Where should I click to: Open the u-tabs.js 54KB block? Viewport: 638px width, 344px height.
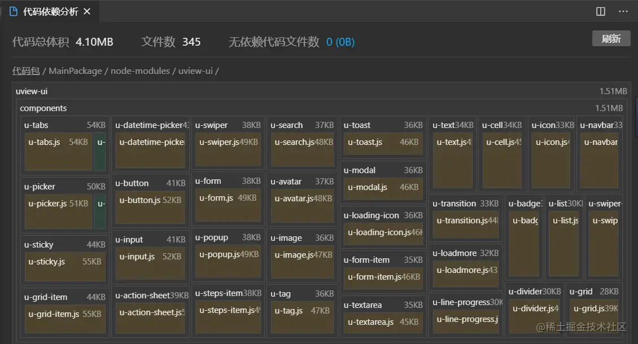click(x=58, y=152)
